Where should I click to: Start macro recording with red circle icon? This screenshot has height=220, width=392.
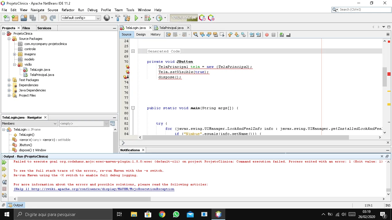click(267, 35)
